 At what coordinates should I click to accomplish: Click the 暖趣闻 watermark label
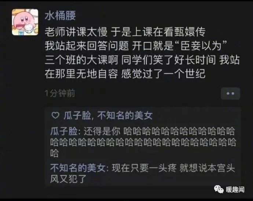[x=235, y=190]
